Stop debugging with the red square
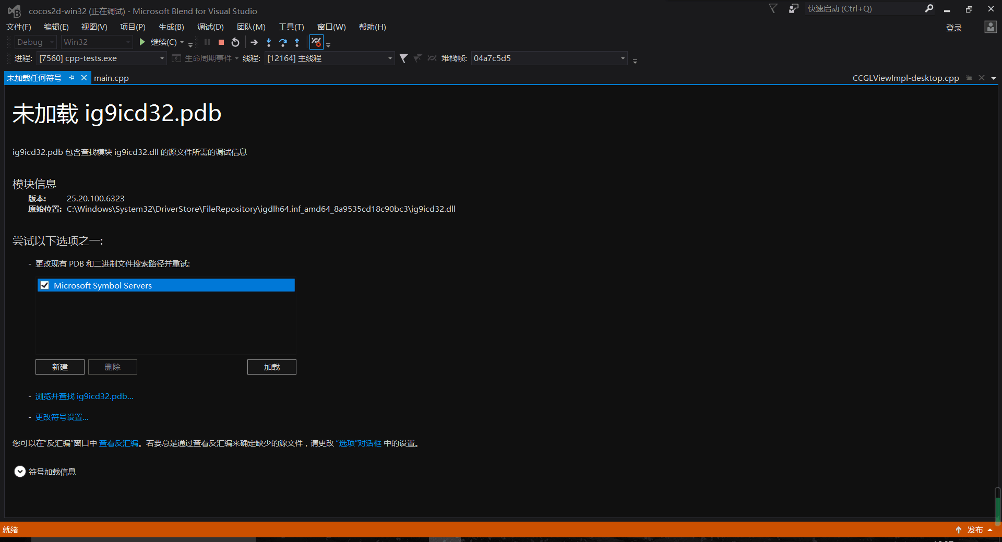This screenshot has height=542, width=1002. [221, 42]
